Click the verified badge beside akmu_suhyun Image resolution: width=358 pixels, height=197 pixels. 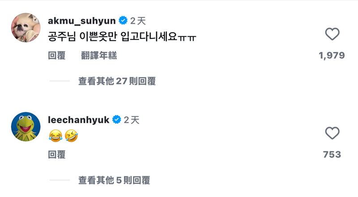(123, 21)
